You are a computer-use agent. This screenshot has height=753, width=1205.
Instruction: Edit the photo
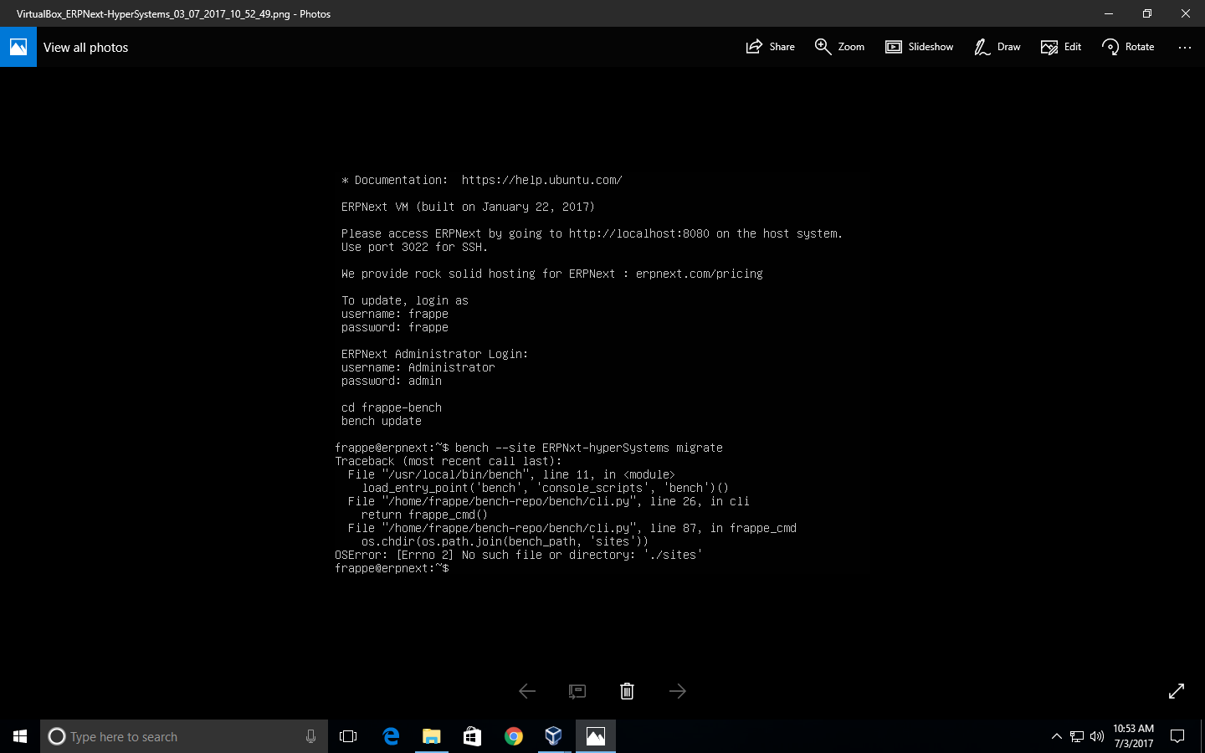pos(1061,47)
